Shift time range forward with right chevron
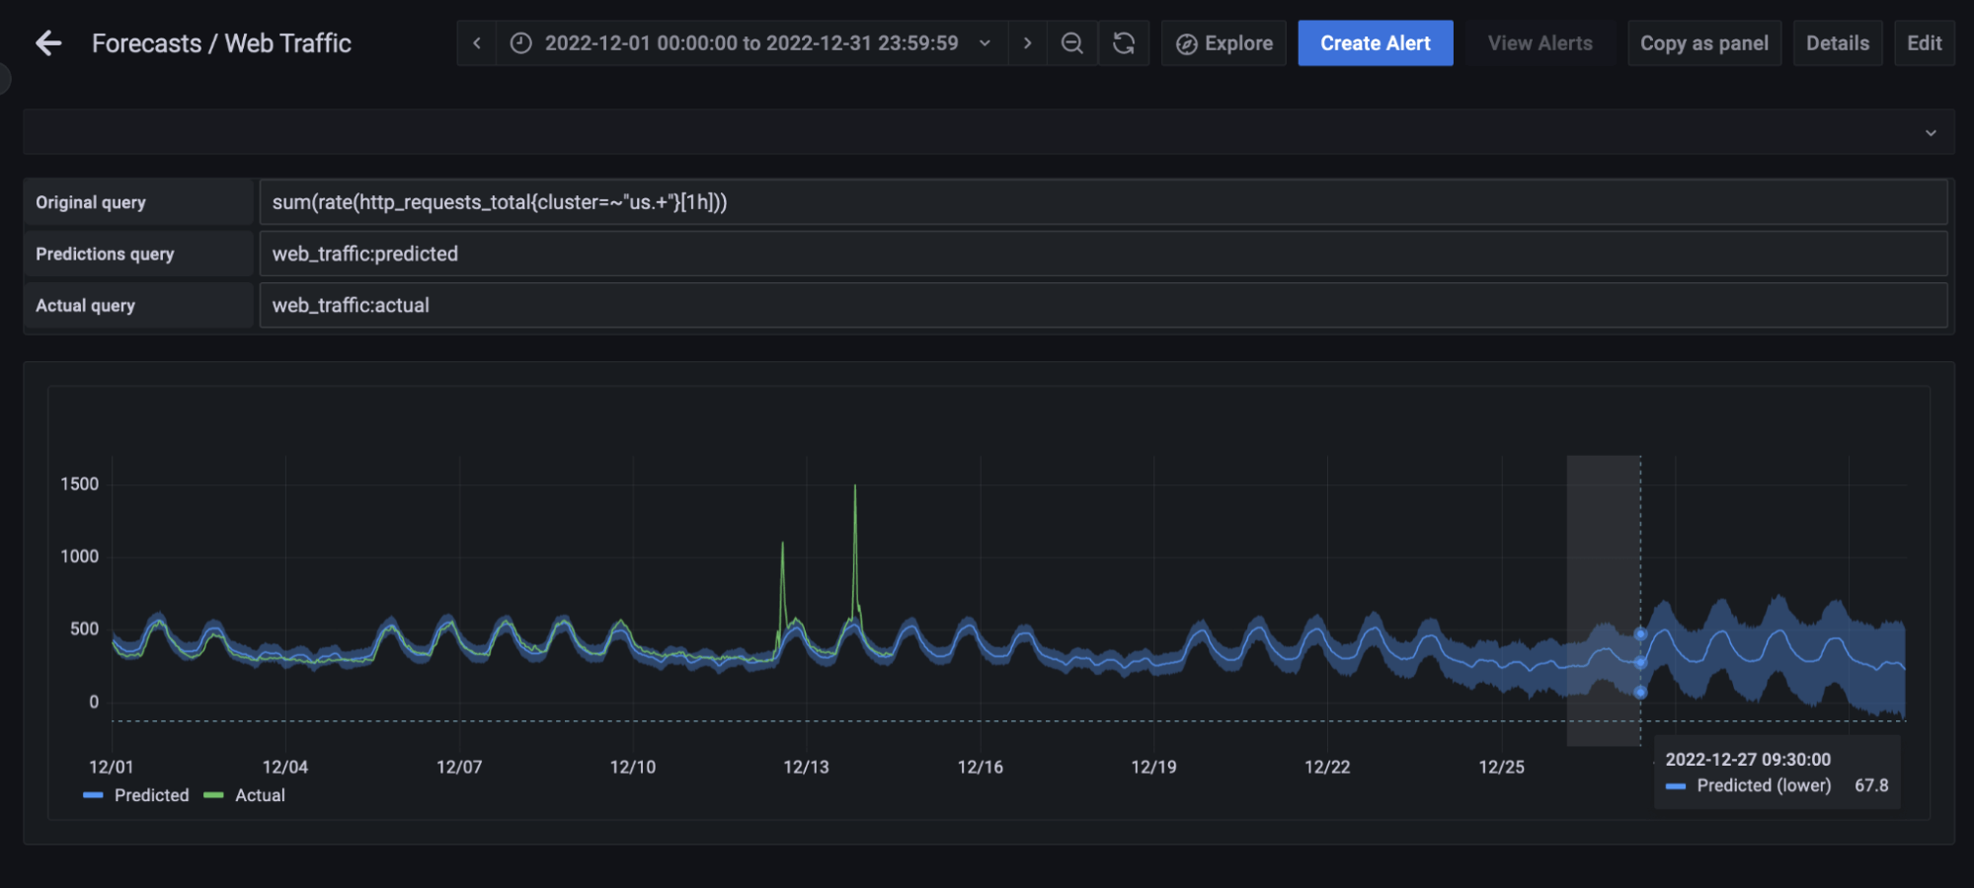The width and height of the screenshot is (1974, 888). tap(1027, 43)
